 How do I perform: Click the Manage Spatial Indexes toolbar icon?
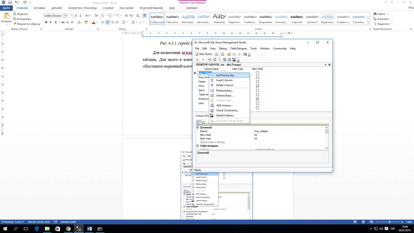[x=234, y=60]
